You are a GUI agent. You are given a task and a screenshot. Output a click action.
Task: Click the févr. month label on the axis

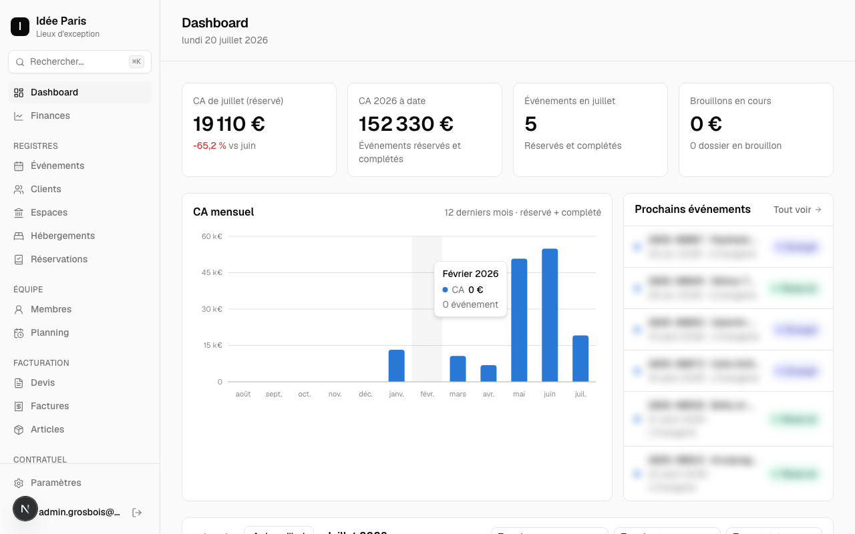pyautogui.click(x=427, y=394)
